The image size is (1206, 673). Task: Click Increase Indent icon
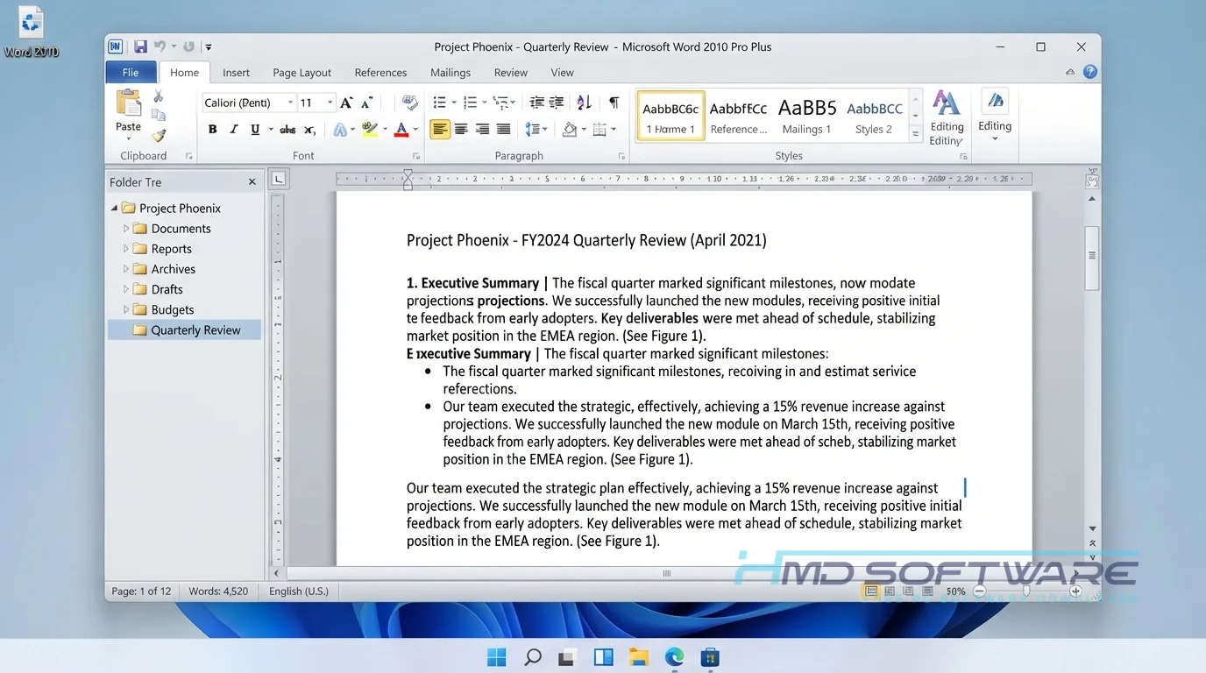(556, 103)
